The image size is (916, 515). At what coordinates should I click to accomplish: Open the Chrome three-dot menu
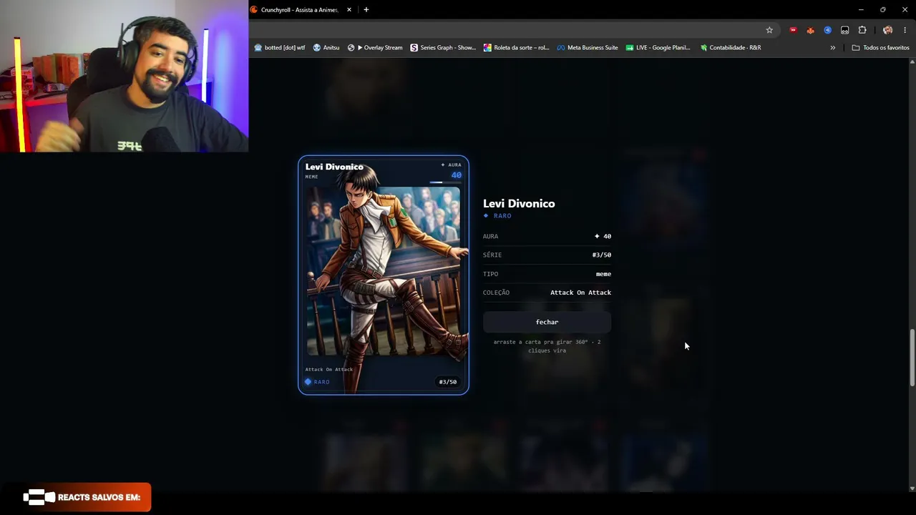[x=905, y=30]
